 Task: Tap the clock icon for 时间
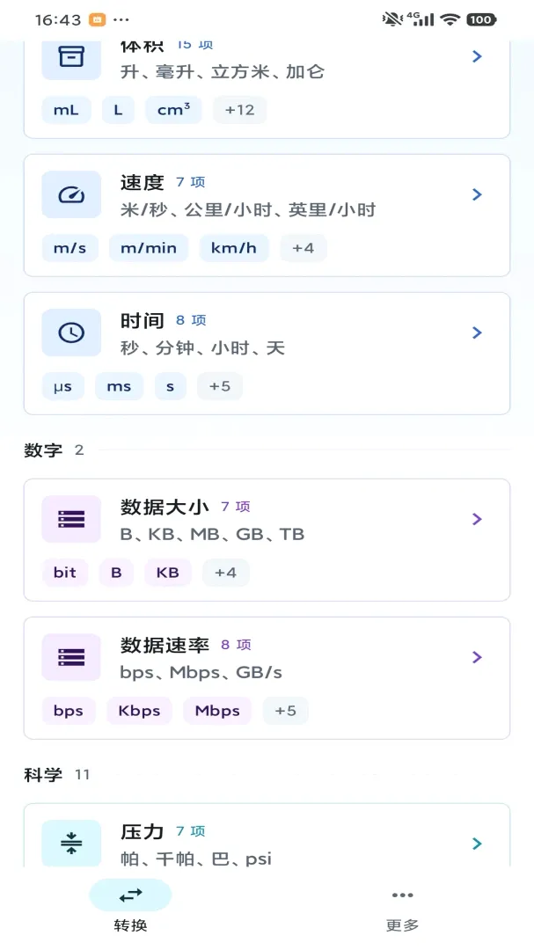[71, 332]
